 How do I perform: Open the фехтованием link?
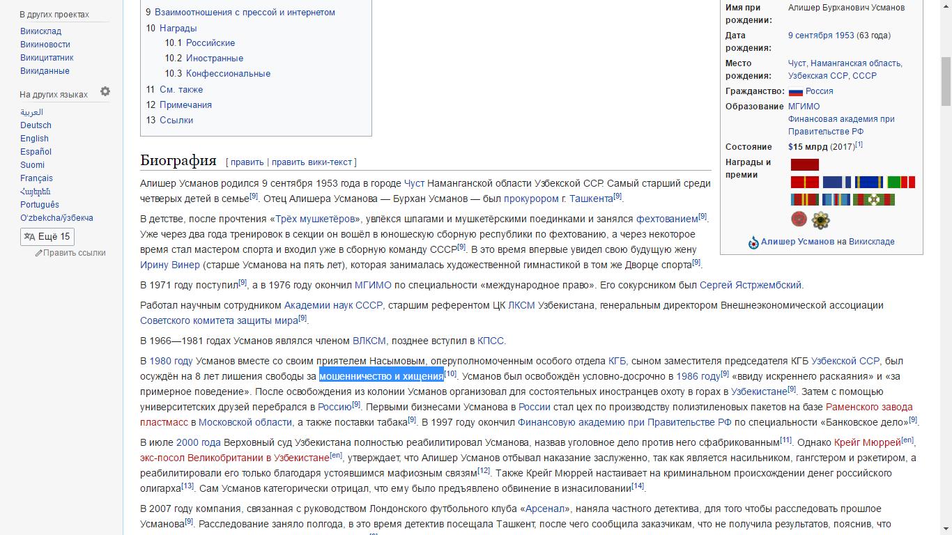point(667,219)
